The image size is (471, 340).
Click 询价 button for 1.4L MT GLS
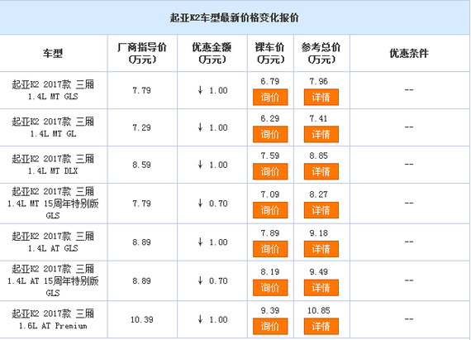270,97
